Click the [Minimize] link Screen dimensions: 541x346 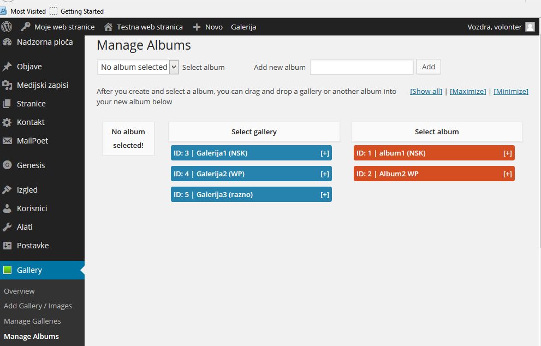point(510,92)
